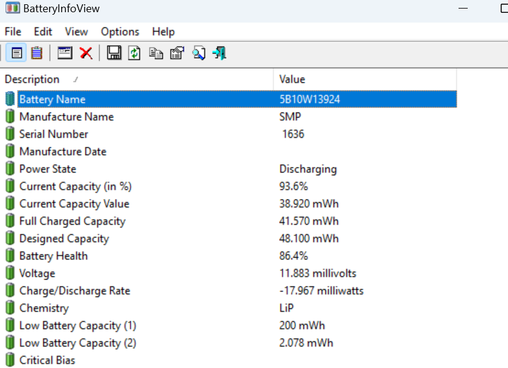This screenshot has height=368, width=508.
Task: Click battery icon beside Battery Name
Action: 10,98
